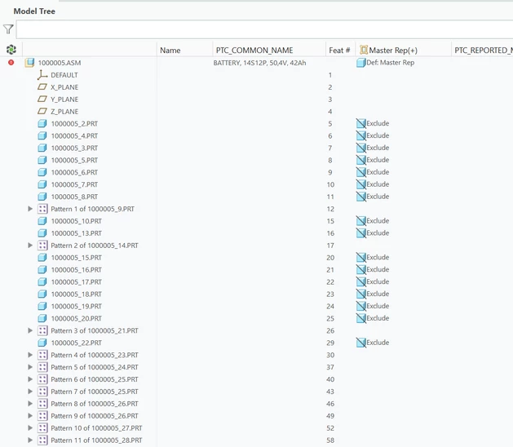Click feature number 43 cell

[x=330, y=392]
